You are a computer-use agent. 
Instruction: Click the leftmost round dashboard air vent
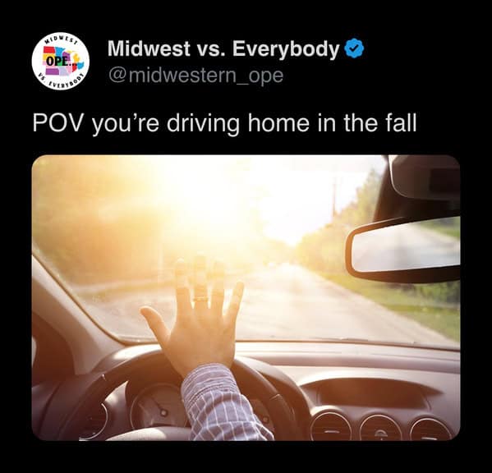[x=330, y=426]
